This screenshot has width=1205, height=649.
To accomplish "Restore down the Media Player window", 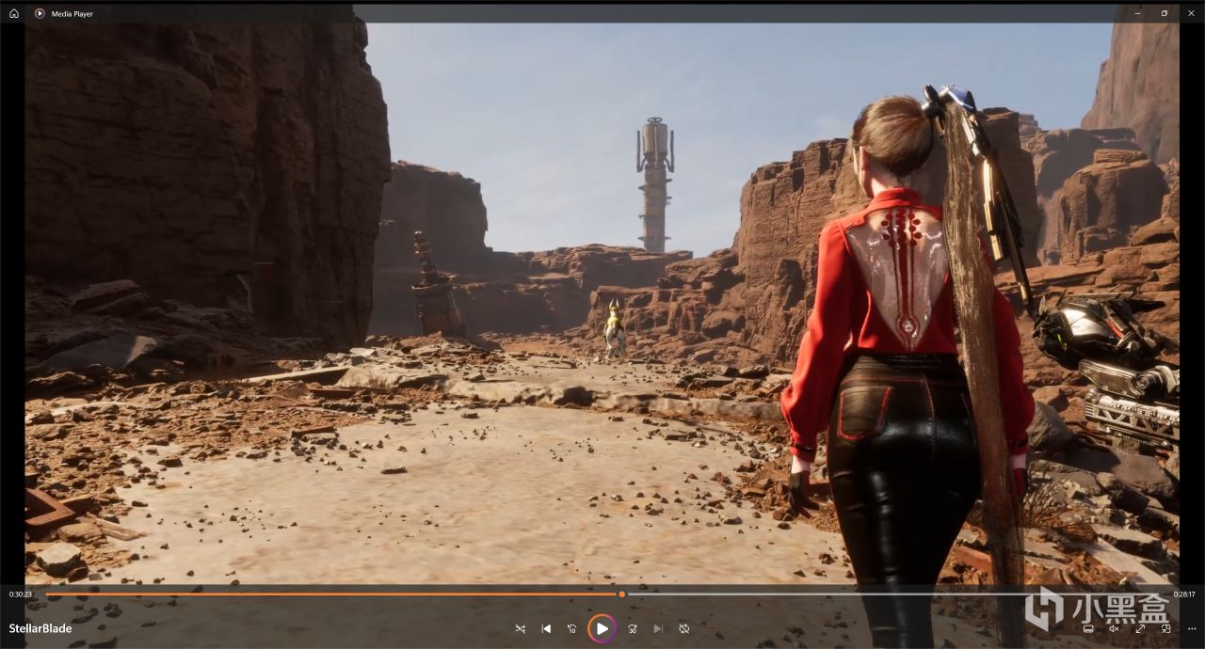I will [x=1165, y=13].
